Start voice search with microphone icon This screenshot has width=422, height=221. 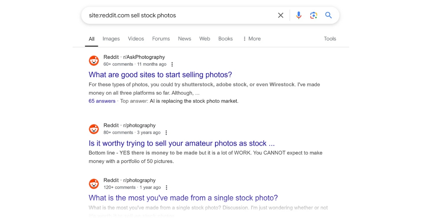(299, 15)
